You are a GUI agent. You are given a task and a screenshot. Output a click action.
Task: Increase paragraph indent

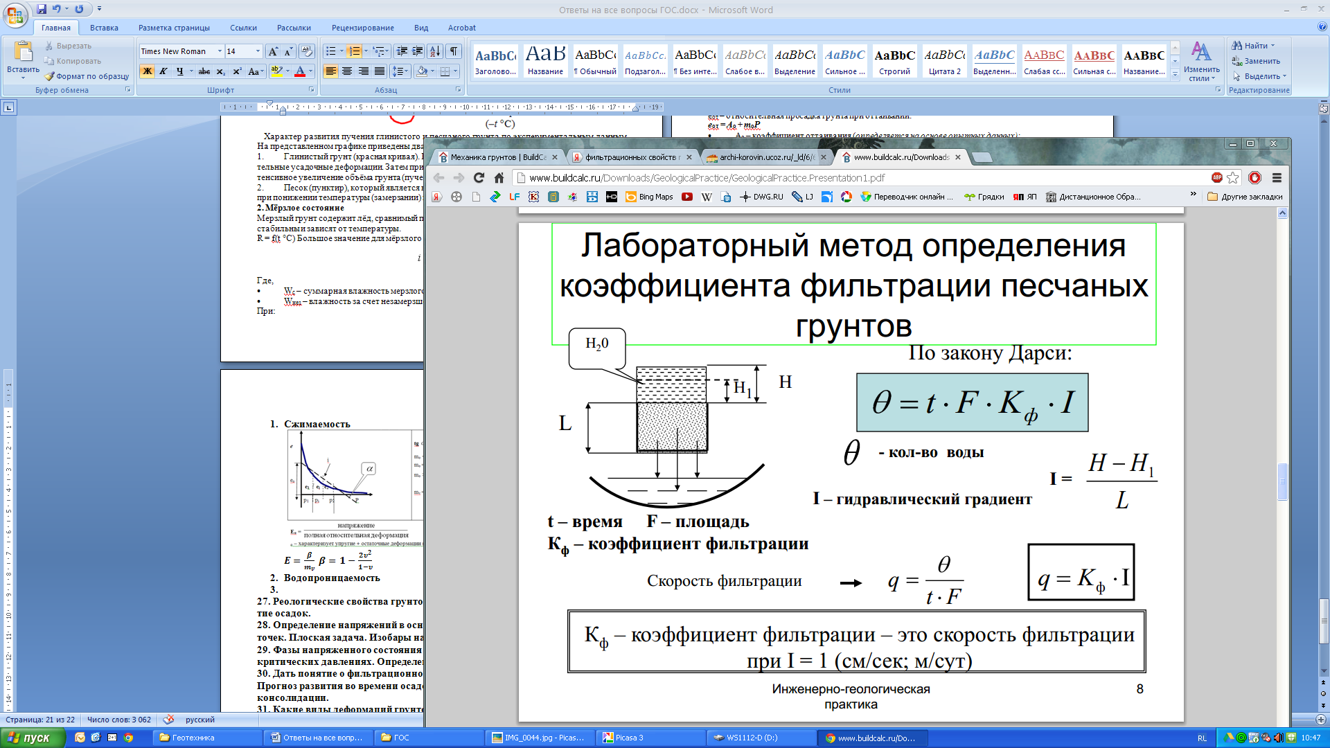pyautogui.click(x=418, y=51)
